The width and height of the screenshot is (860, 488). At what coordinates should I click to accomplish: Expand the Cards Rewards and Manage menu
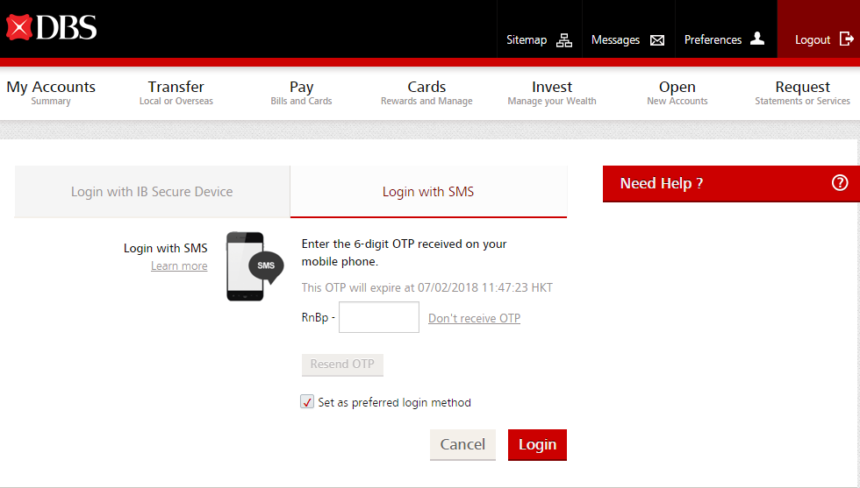(426, 92)
